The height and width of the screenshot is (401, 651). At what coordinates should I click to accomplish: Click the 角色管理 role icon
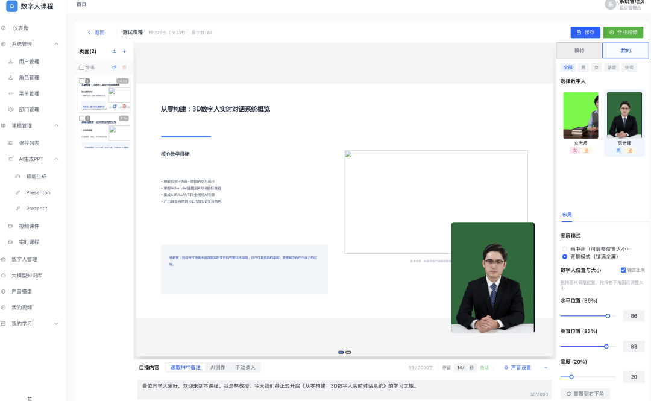11,77
